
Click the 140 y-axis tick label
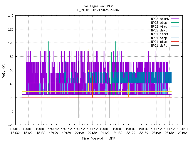coord(11,16)
